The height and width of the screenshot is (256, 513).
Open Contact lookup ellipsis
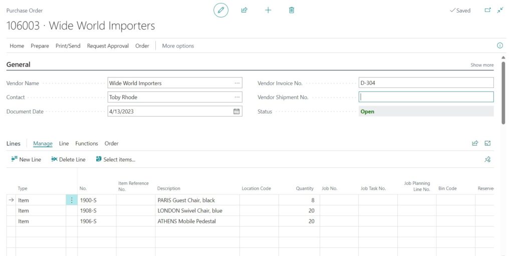click(x=237, y=97)
